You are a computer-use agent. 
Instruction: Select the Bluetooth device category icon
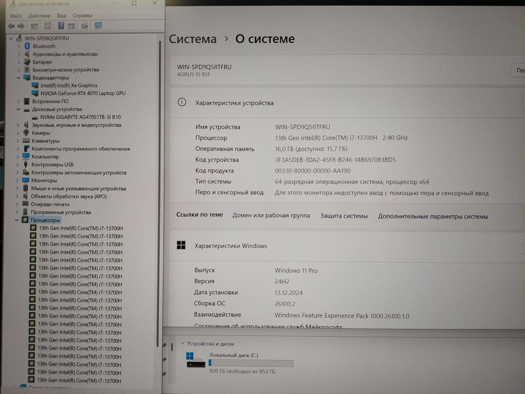(x=28, y=46)
